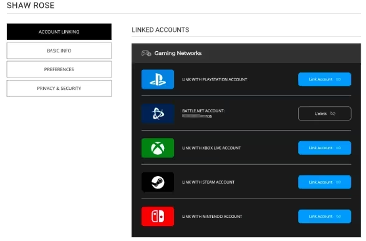Click the Battle.net logo icon

(158, 114)
